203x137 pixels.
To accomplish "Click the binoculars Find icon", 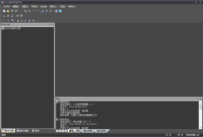I will coord(43,11).
